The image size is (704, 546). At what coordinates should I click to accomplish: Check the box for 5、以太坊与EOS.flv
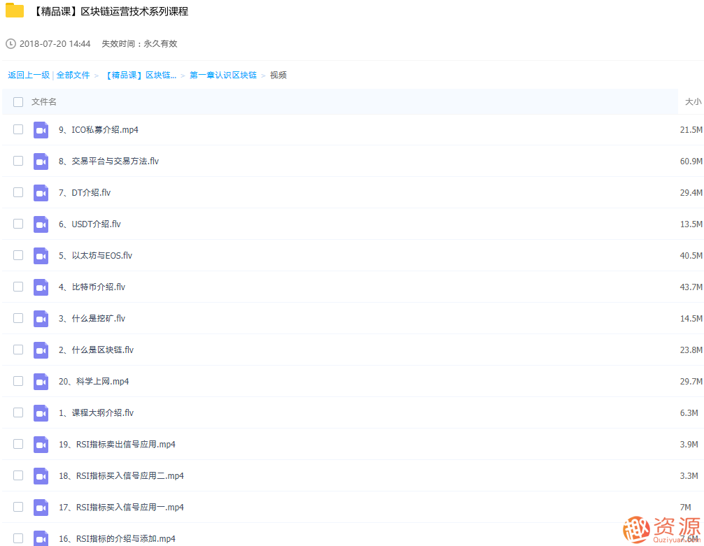tap(18, 255)
